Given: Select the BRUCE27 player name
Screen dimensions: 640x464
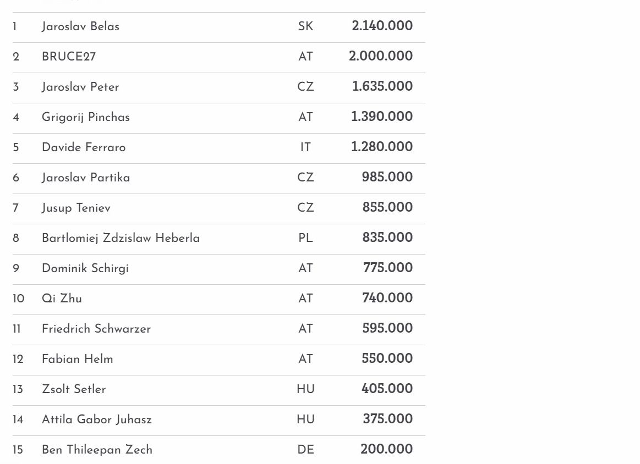Looking at the screenshot, I should coord(69,57).
